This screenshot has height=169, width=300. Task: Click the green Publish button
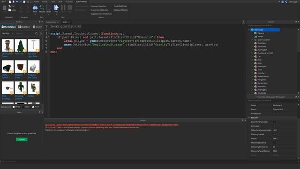[22, 139]
